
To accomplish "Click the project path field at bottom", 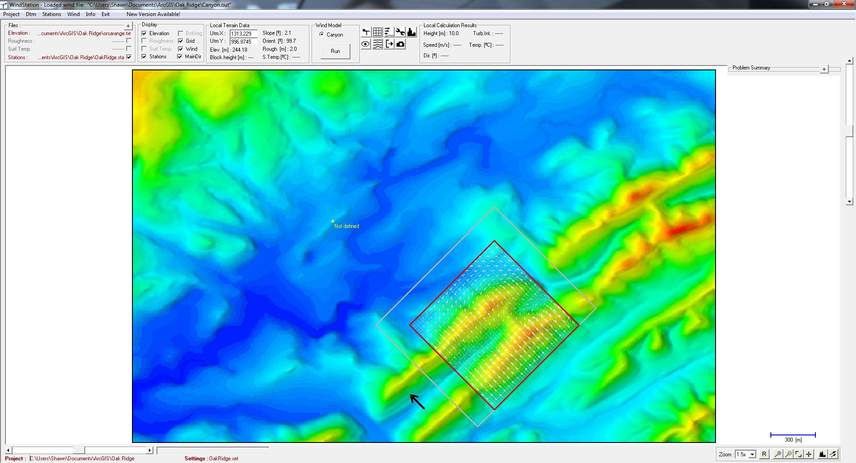I will pyautogui.click(x=82, y=459).
